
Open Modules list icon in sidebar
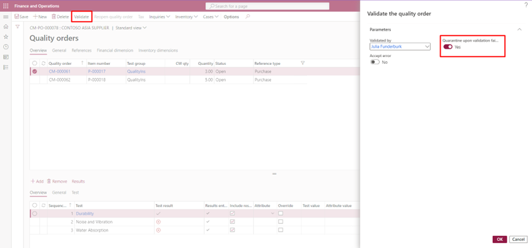click(5, 67)
